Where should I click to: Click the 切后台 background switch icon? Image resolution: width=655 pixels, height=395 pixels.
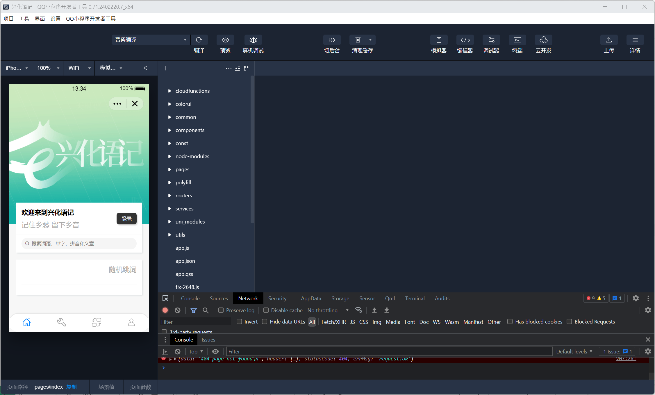pos(332,40)
